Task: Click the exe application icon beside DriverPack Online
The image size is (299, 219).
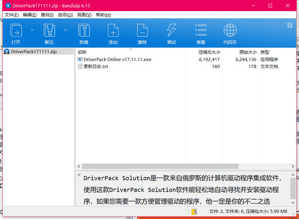Action: pos(80,60)
